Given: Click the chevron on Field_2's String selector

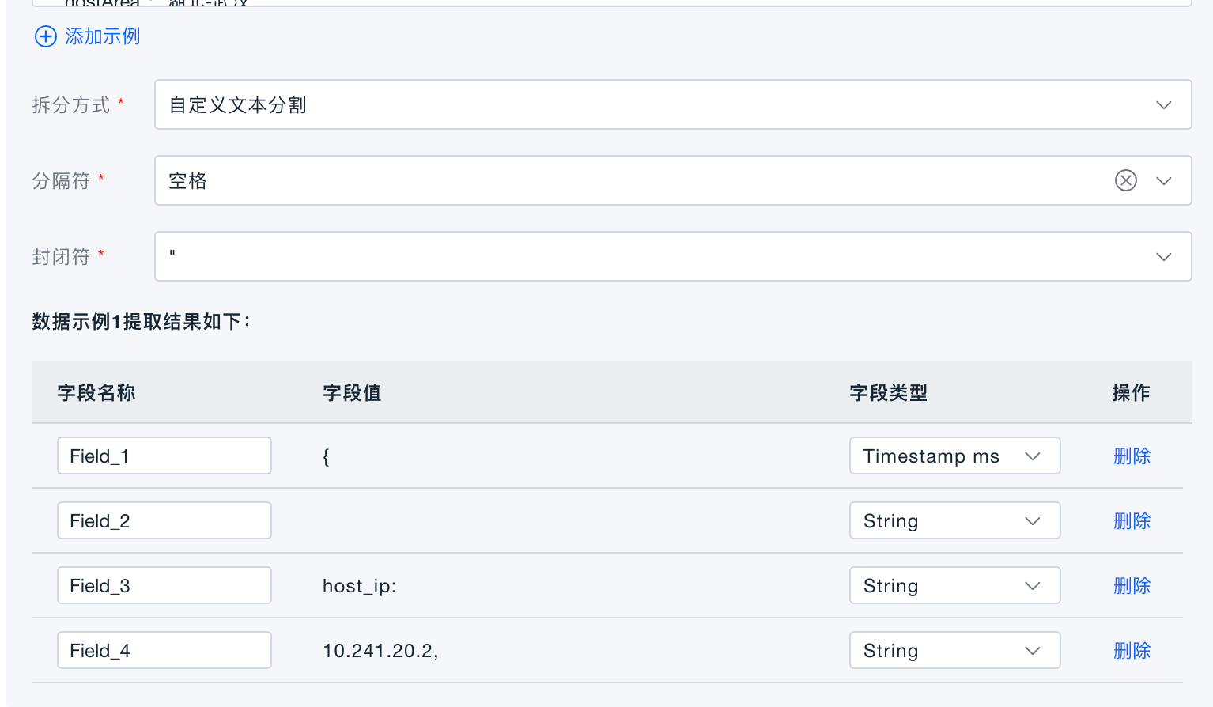Looking at the screenshot, I should pyautogui.click(x=1033, y=520).
